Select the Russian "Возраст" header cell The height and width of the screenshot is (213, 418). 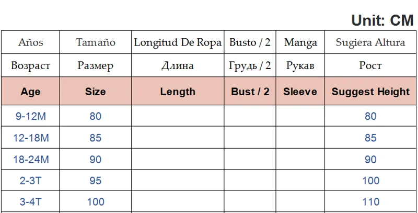31,66
